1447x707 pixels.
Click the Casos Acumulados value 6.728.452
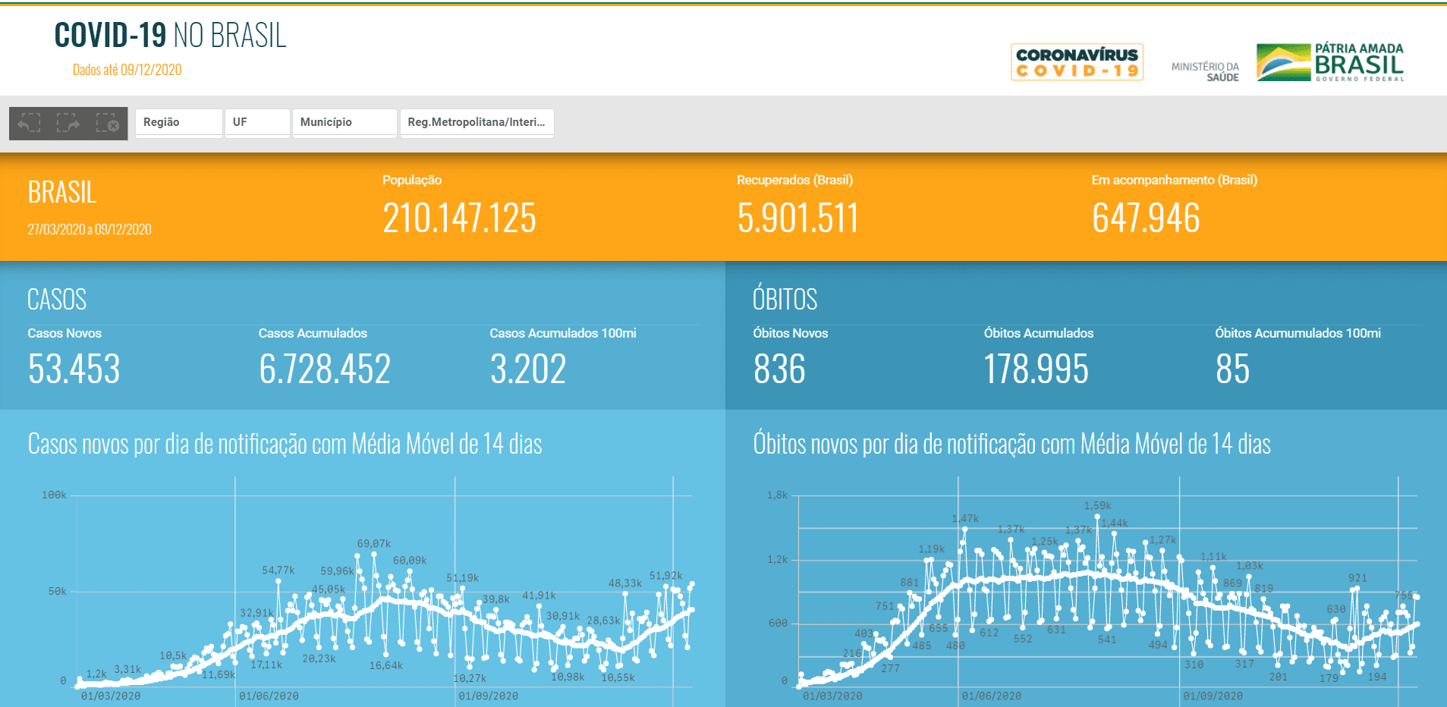(325, 369)
